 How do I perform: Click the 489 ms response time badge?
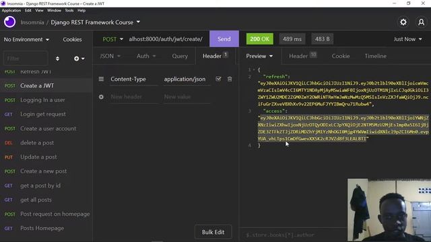click(292, 39)
